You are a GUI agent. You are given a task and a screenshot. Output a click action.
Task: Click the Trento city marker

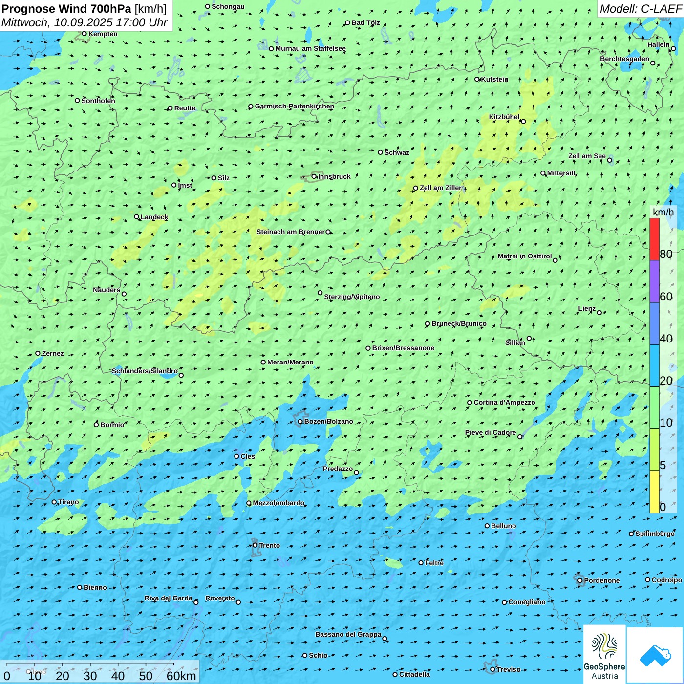[255, 545]
